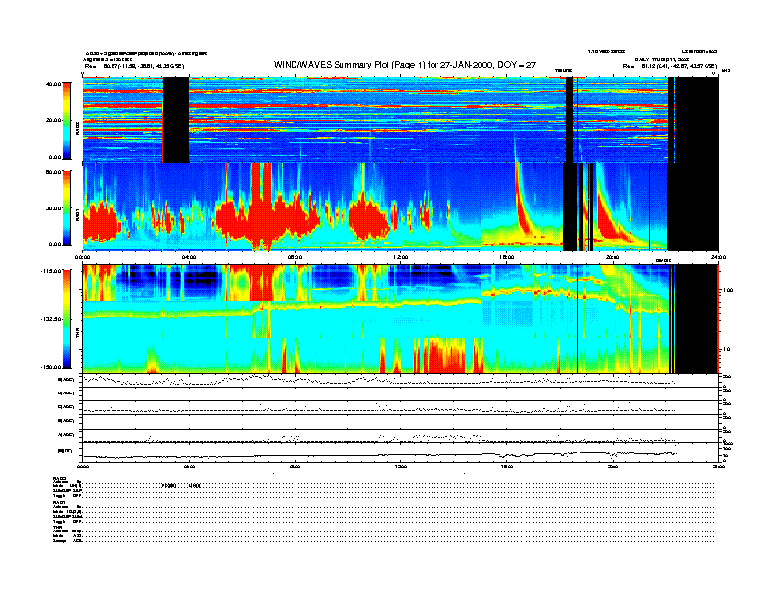The image size is (775, 599).
Task: Click the -132.50 label on TNR scale
Action: click(51, 319)
